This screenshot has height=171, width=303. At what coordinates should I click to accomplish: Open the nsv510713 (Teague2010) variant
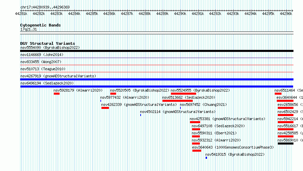click(x=43, y=69)
